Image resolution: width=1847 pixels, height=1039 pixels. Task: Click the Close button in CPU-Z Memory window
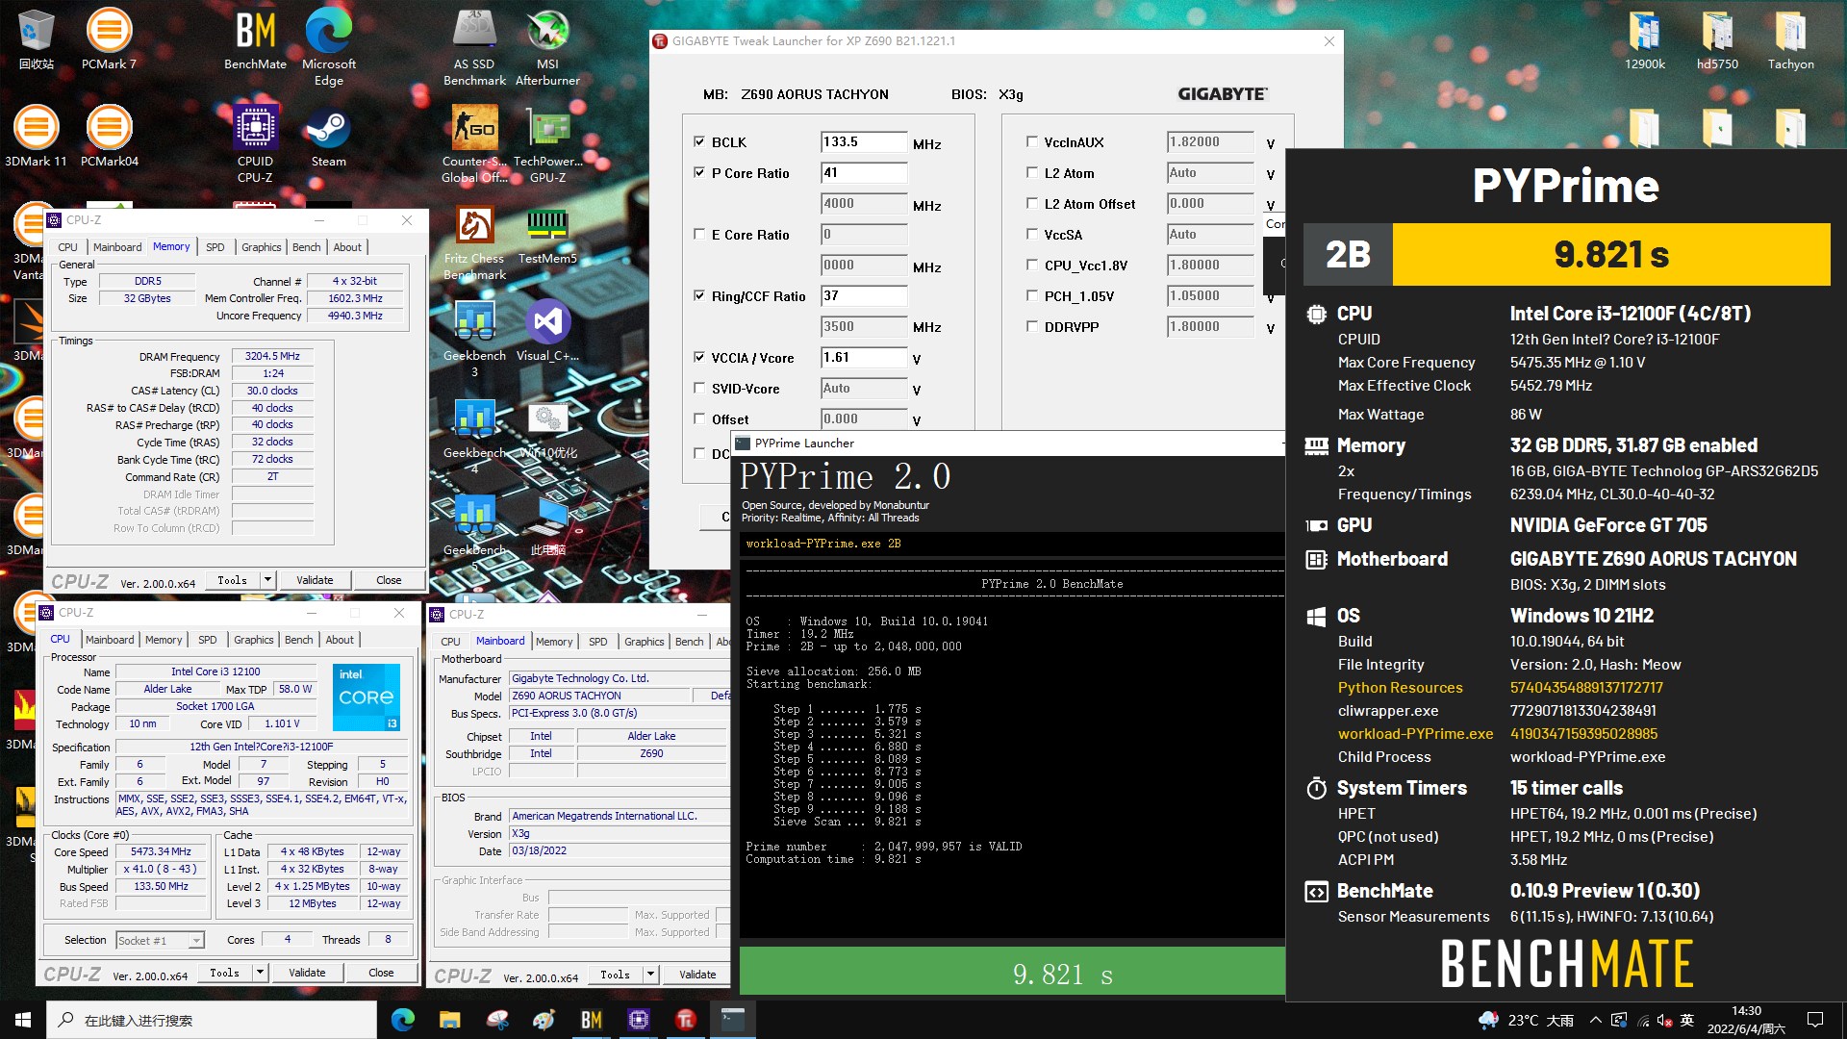tap(389, 580)
